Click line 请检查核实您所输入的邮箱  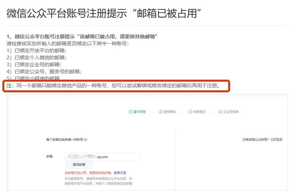(x=68, y=44)
